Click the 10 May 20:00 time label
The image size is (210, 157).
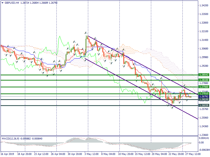click(x=126, y=154)
